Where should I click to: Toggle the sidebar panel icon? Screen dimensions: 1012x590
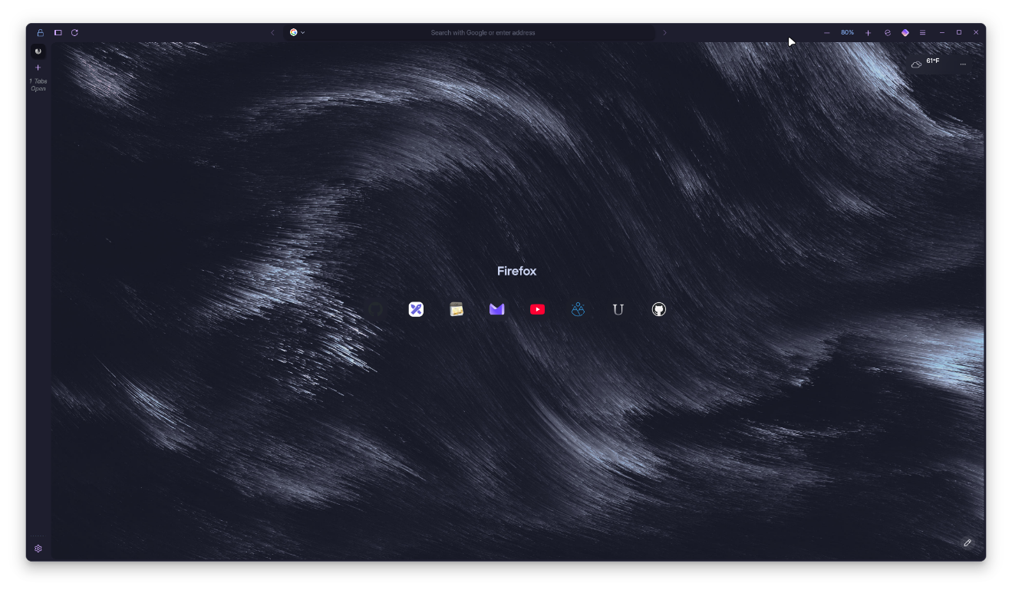click(58, 33)
